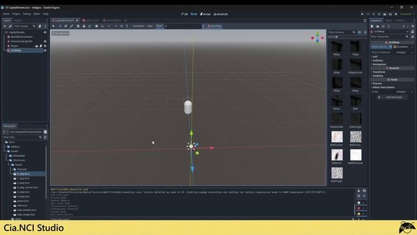Screen dimensions: 417x235
Task: Copy output log selection icon
Action: (x=364, y=191)
